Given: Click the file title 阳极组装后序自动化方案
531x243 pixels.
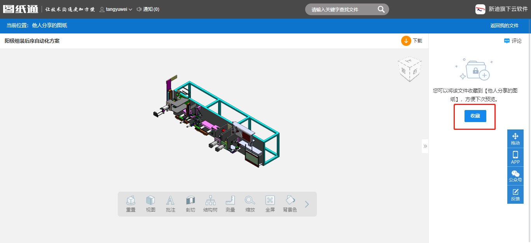Looking at the screenshot, I should (x=32, y=41).
